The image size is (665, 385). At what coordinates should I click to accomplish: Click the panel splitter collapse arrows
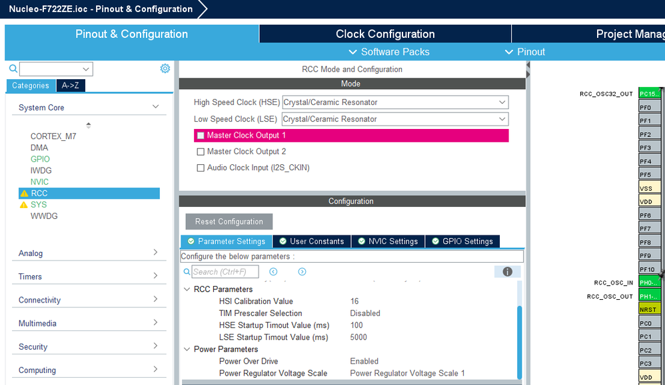click(528, 70)
